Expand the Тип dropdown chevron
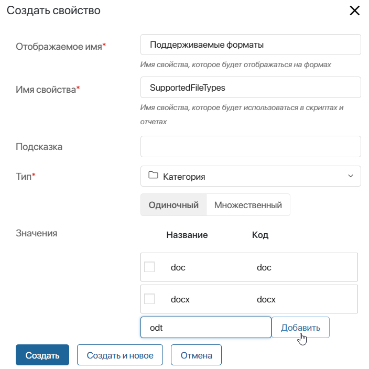The image size is (369, 369). (x=351, y=176)
